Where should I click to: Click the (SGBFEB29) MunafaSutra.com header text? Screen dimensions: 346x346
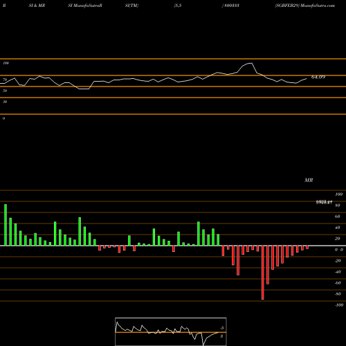coord(304,6)
